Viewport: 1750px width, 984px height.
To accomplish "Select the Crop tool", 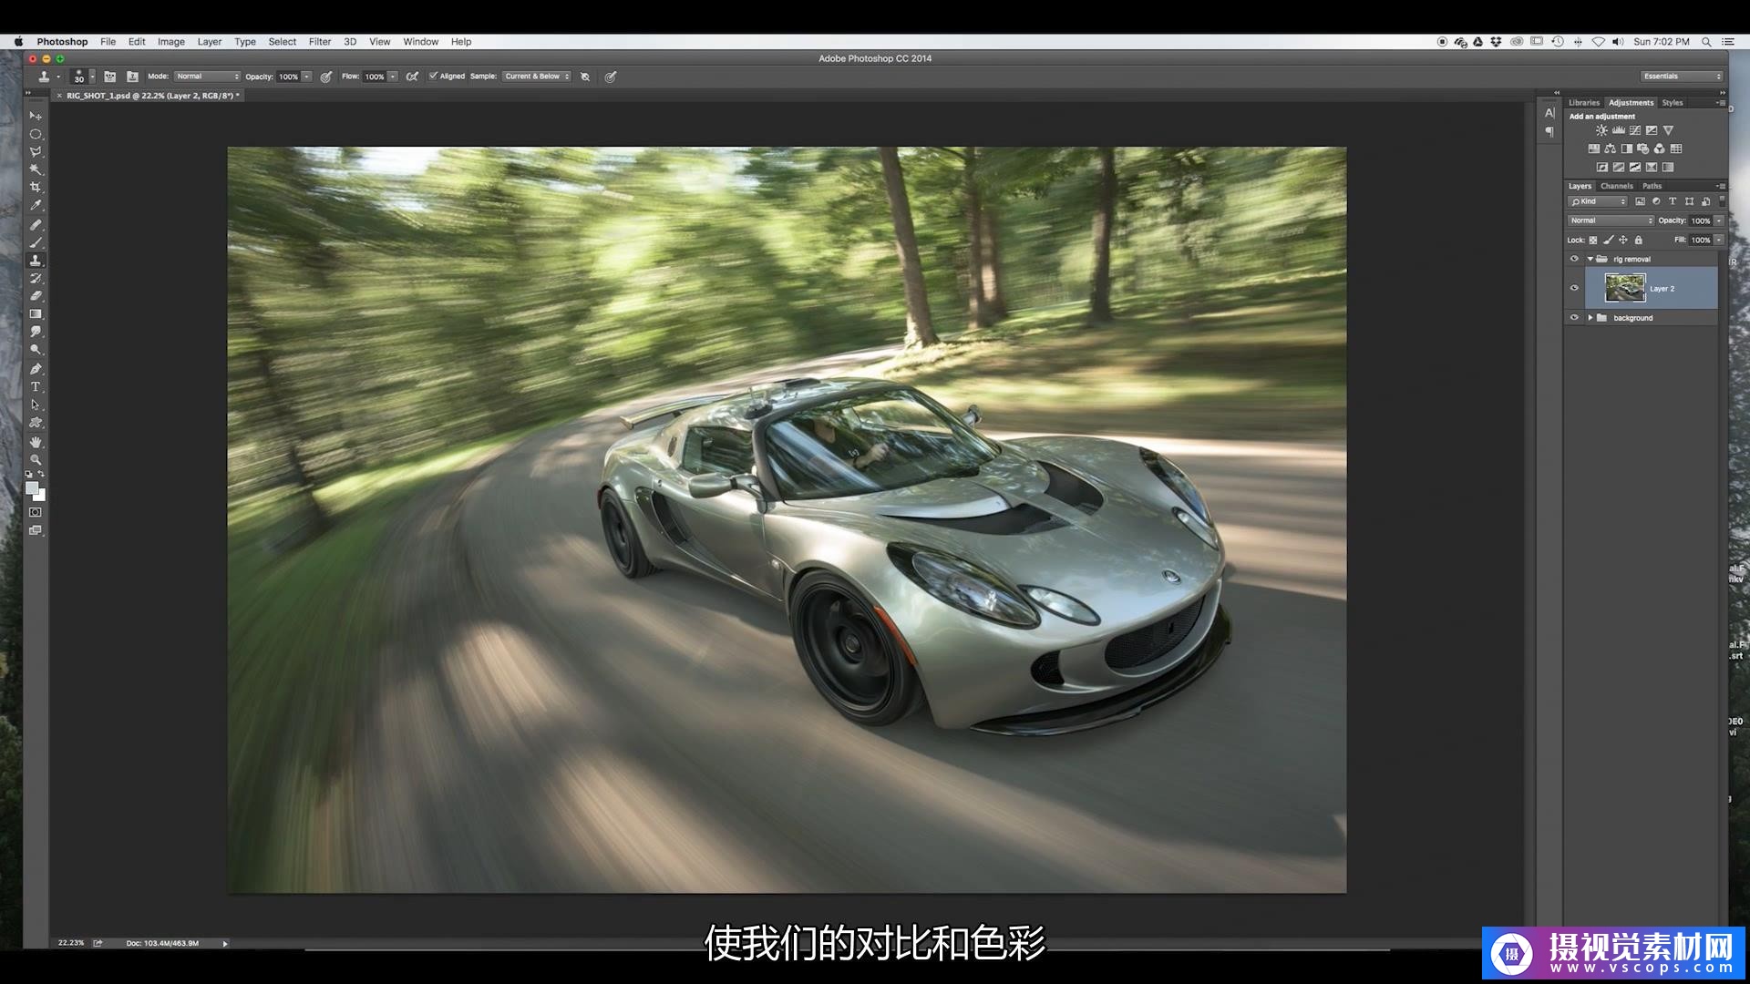I will point(36,188).
